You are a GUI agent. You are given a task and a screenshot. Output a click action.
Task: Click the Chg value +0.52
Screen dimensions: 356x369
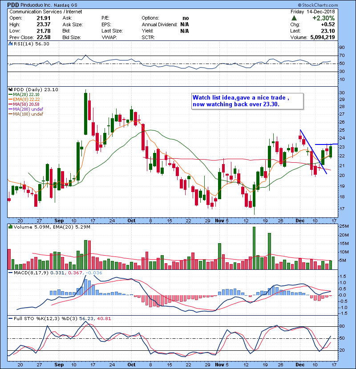[328, 24]
